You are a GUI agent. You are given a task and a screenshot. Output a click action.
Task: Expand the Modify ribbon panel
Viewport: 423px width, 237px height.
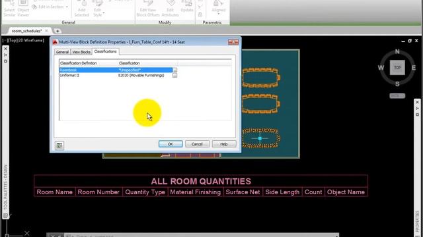coord(165,22)
